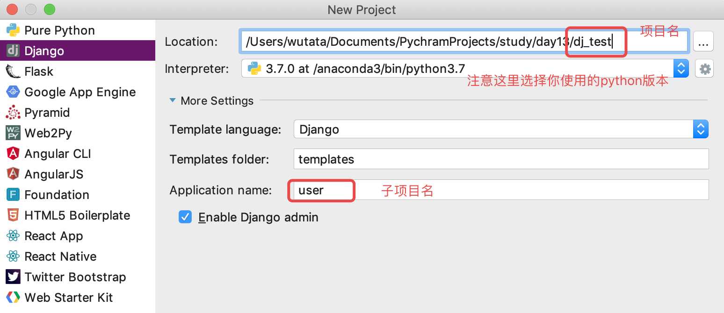Choose Flask project type
Screen dimensions: 724x313
click(39, 71)
